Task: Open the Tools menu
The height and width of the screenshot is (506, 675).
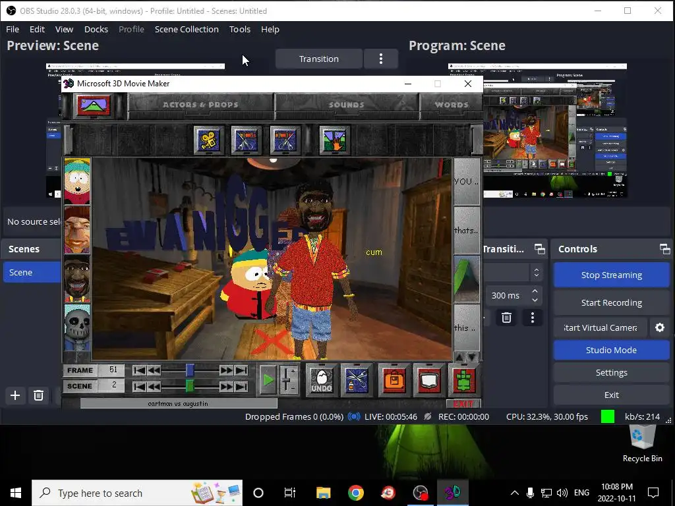Action: coord(240,29)
